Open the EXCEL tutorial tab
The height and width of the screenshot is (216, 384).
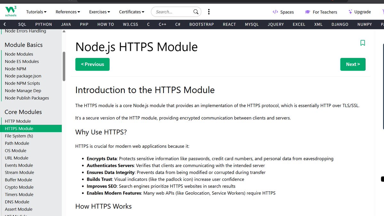click(299, 24)
